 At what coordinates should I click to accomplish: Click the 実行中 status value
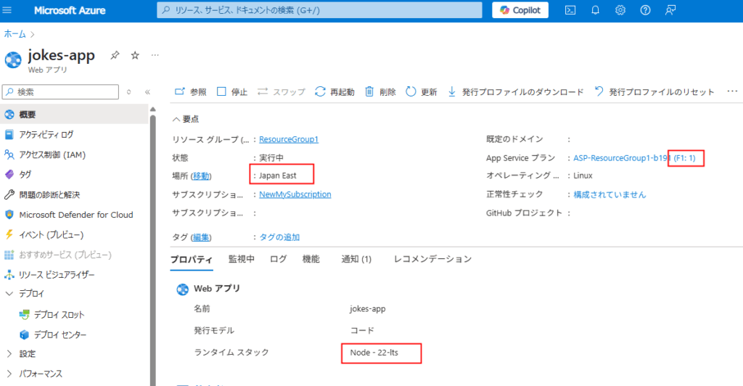271,157
